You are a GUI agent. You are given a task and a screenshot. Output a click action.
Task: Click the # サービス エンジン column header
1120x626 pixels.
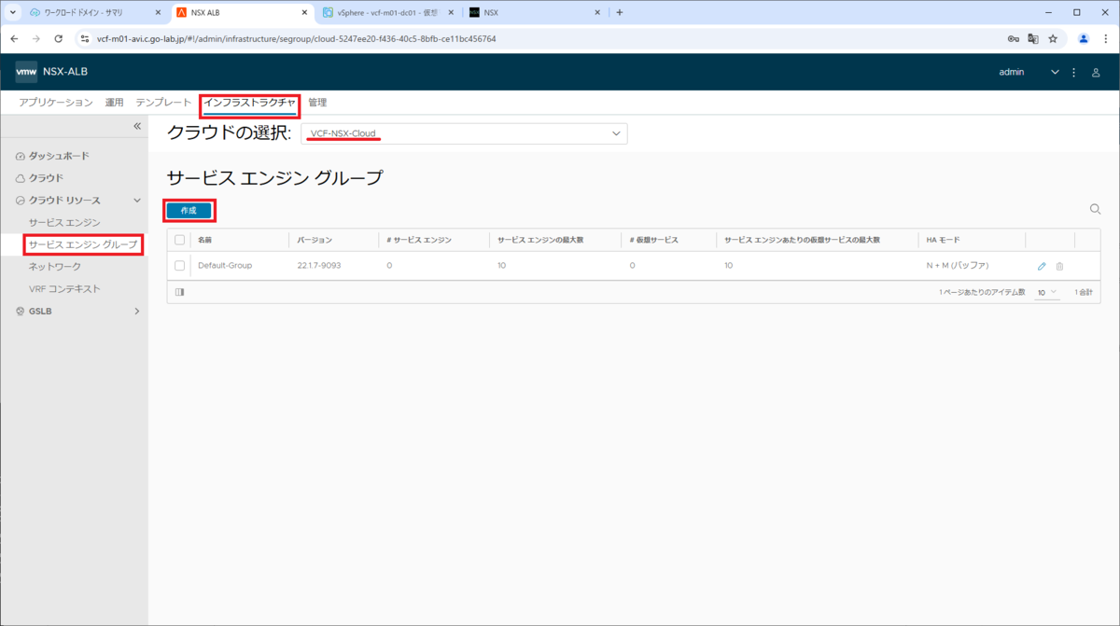point(419,240)
